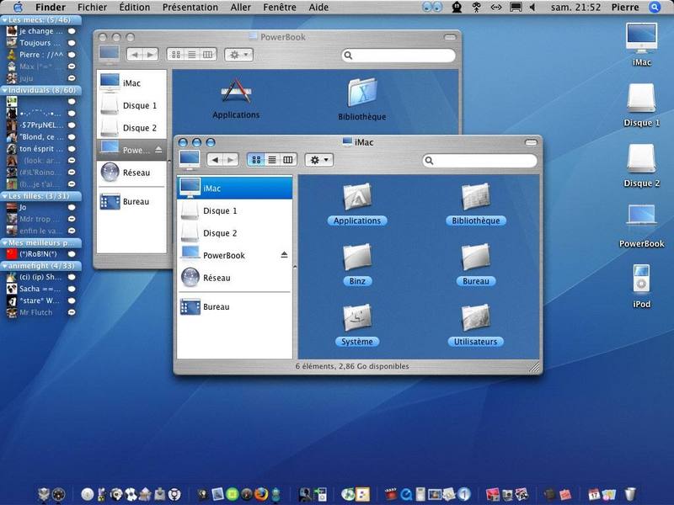Switch PowerBook window to column view
This screenshot has height=505, width=674.
pos(207,55)
